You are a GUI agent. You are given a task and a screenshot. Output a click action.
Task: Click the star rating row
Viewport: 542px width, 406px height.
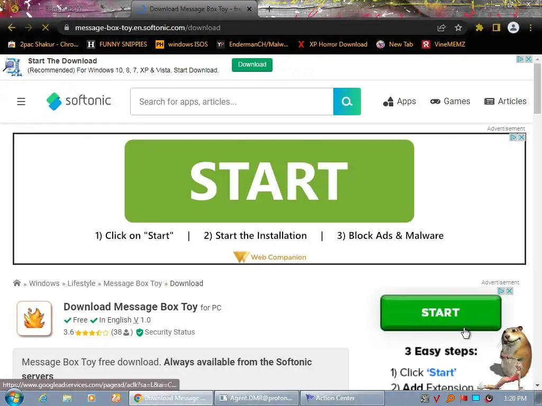[92, 333]
